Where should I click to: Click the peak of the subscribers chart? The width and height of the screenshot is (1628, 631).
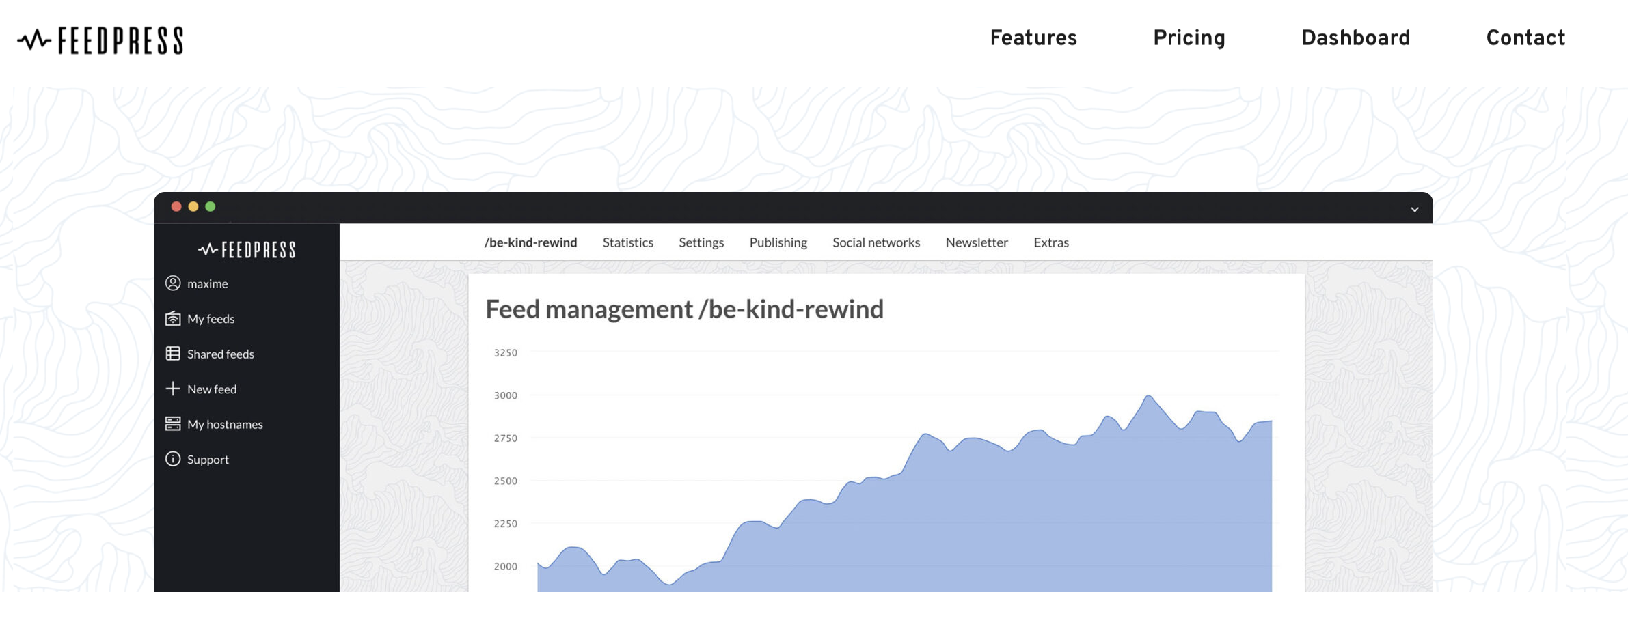[x=1148, y=396]
